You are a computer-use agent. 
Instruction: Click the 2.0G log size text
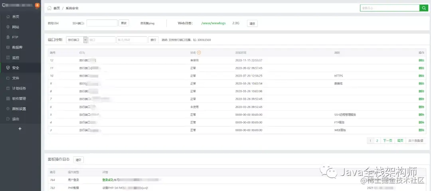click(236, 24)
